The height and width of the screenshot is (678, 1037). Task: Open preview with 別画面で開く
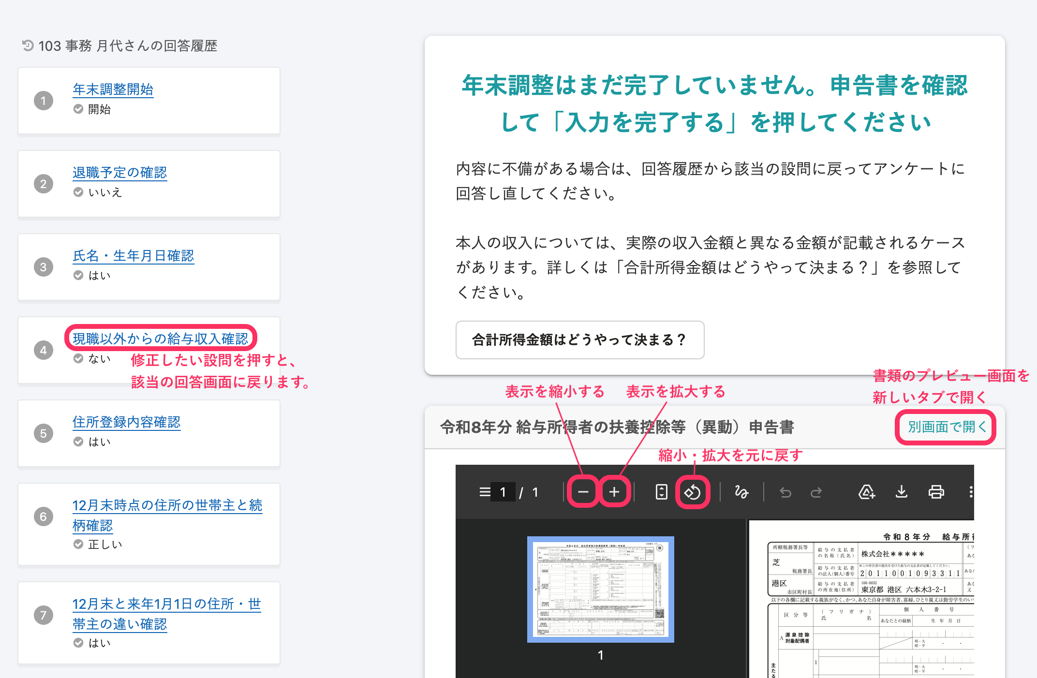[947, 427]
